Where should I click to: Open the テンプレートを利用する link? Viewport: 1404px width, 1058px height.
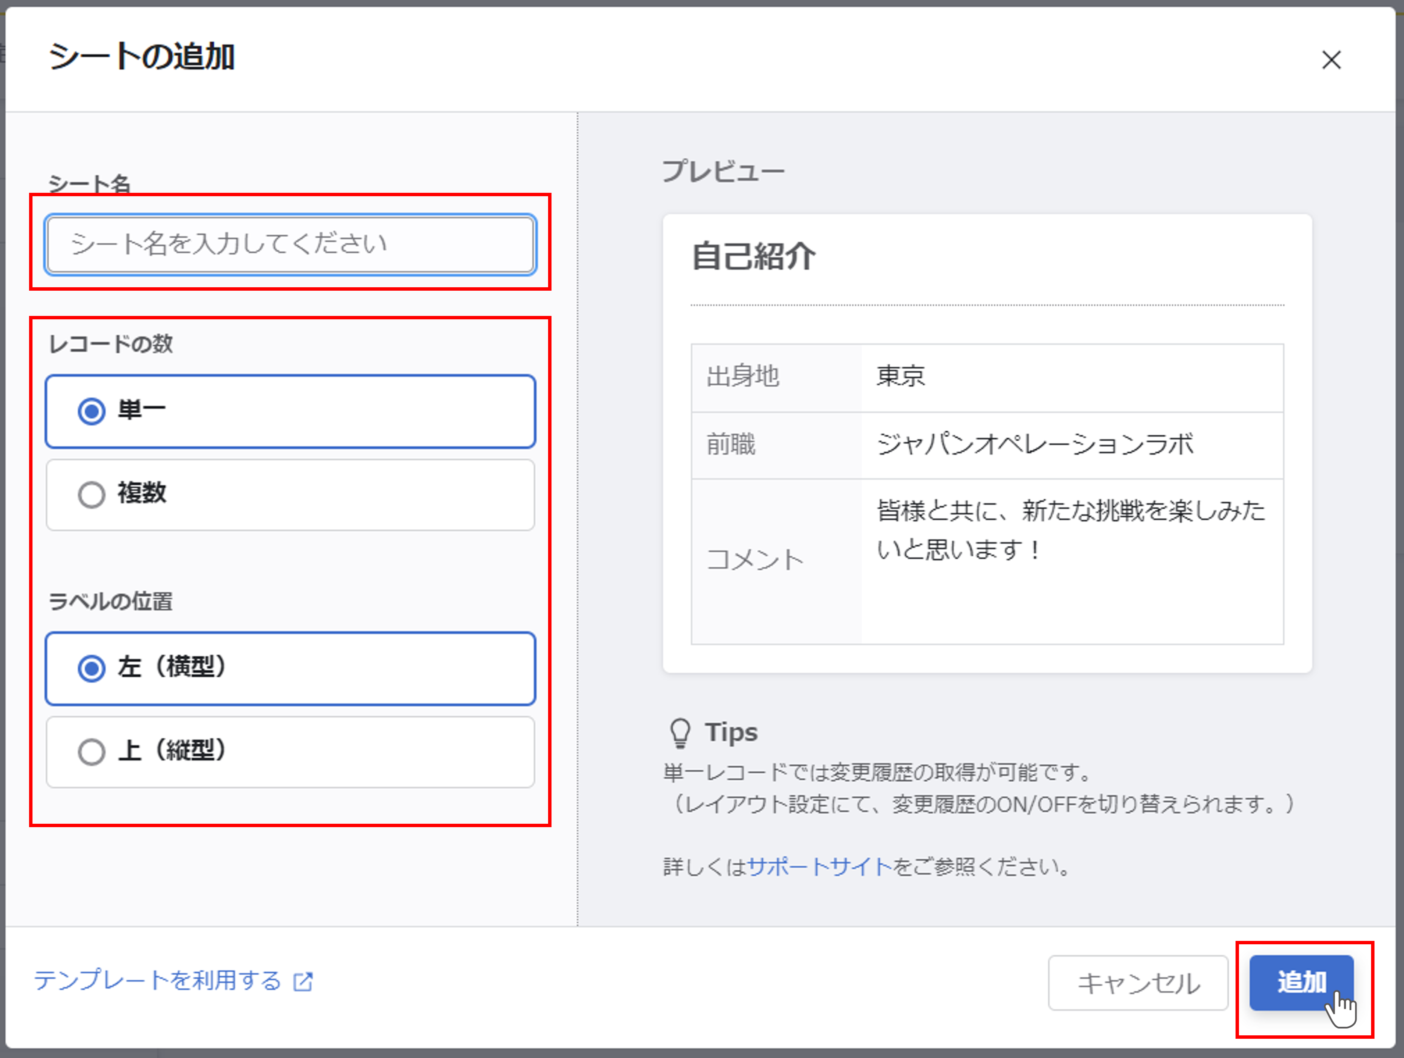[157, 981]
